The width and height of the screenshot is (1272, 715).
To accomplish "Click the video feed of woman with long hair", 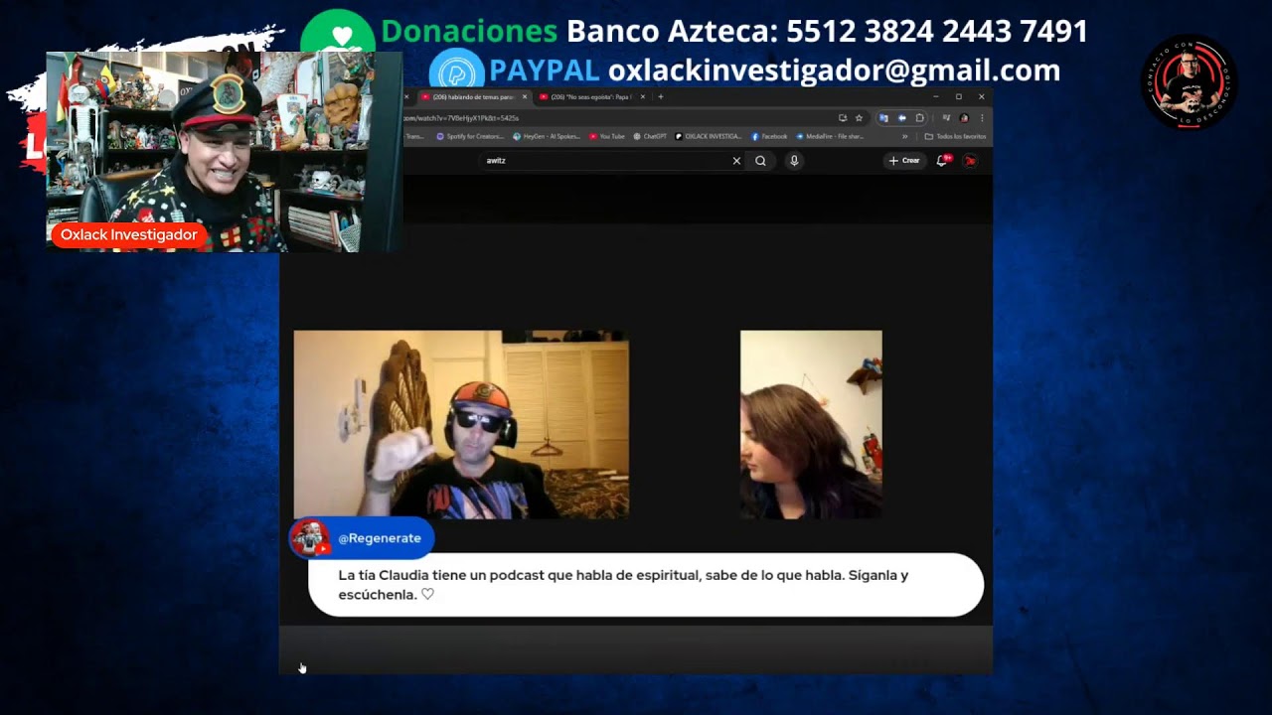I will click(x=811, y=425).
